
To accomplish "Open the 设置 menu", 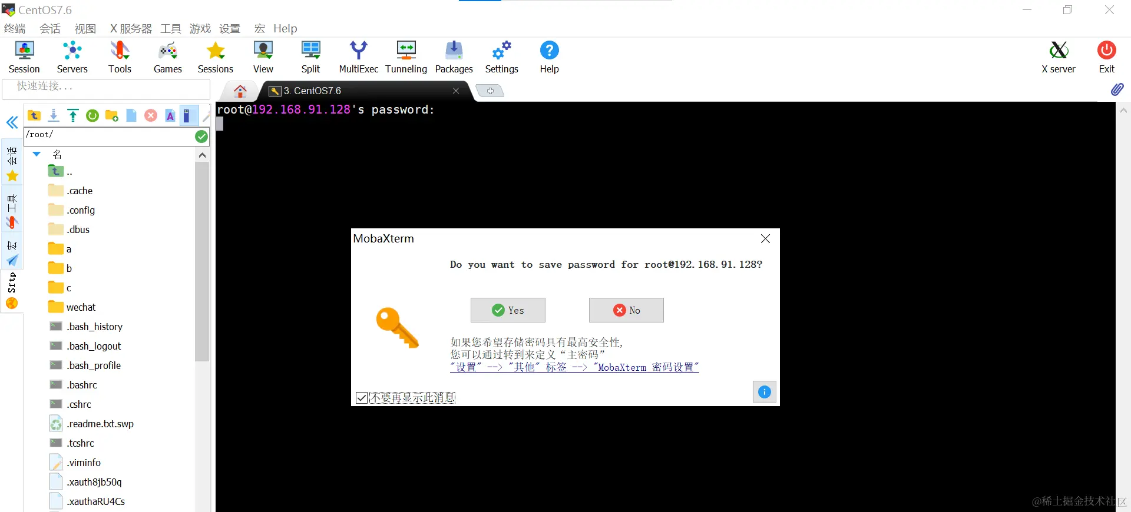I will (x=230, y=28).
